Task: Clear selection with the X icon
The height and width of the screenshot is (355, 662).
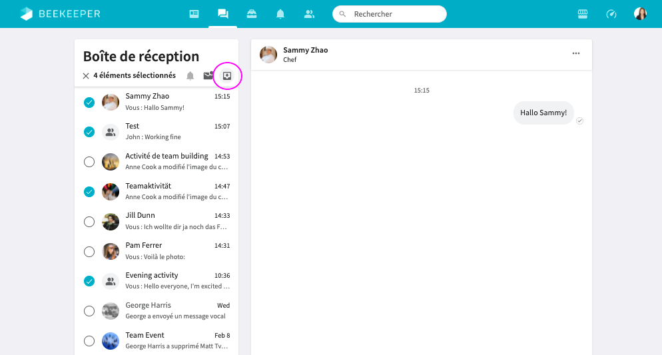Action: [86, 76]
